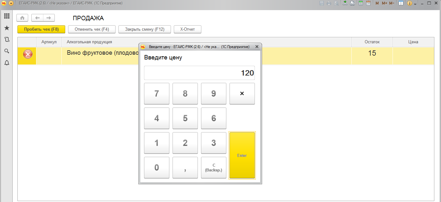
Task: Tap the C (Backsp.) key
Action: click(x=214, y=168)
